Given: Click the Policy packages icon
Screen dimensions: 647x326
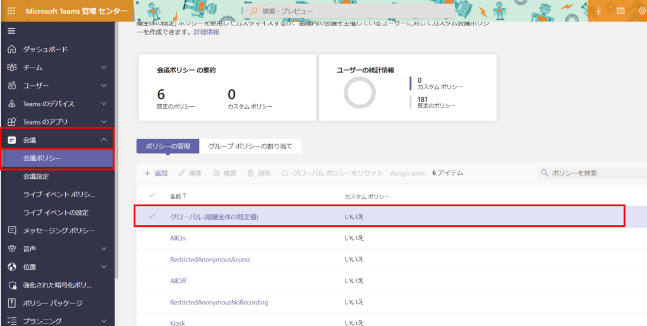Looking at the screenshot, I should point(11,303).
